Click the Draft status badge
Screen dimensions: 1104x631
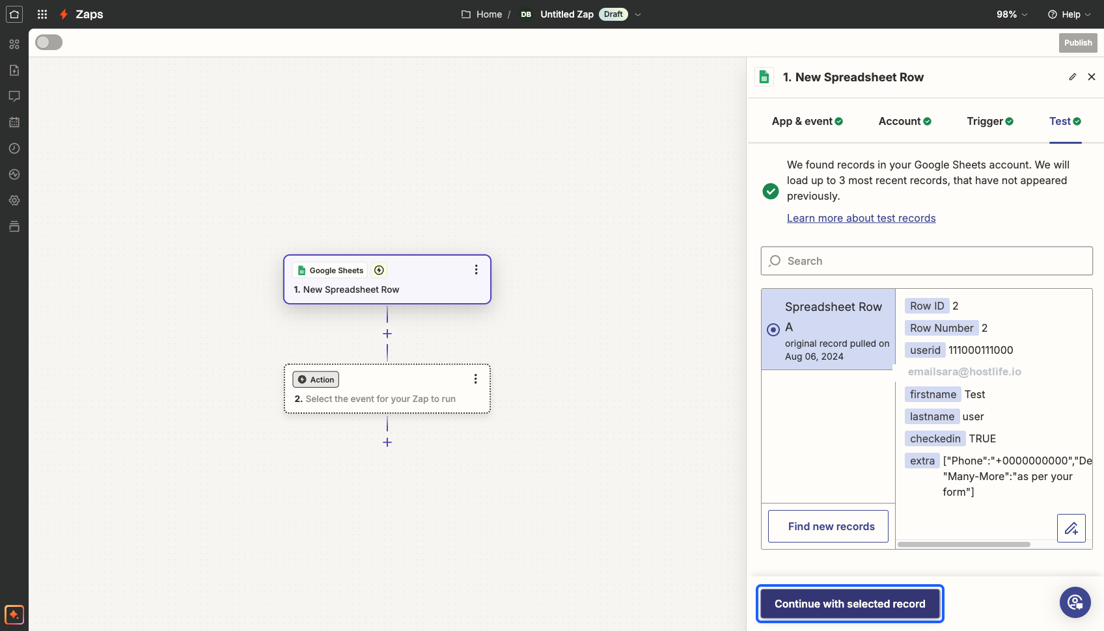[613, 14]
